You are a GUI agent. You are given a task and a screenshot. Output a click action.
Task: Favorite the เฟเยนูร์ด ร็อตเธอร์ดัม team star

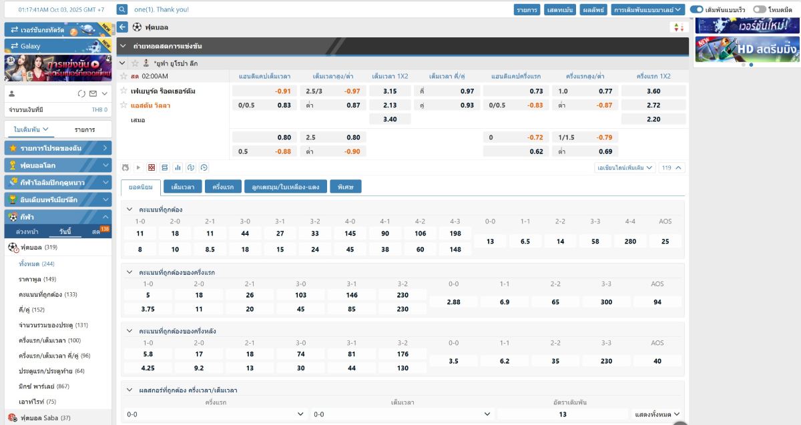click(x=123, y=91)
